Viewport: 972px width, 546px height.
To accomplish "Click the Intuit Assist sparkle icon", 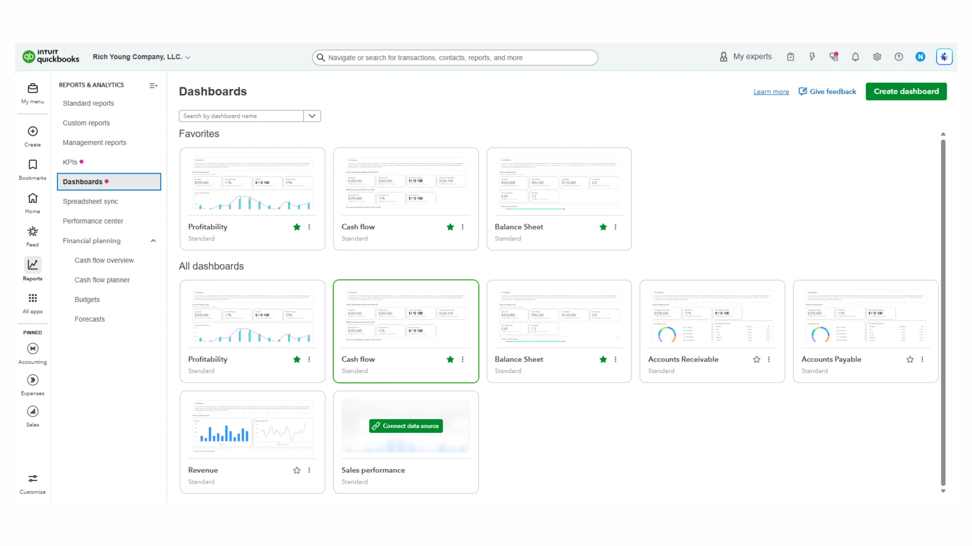I will (944, 57).
